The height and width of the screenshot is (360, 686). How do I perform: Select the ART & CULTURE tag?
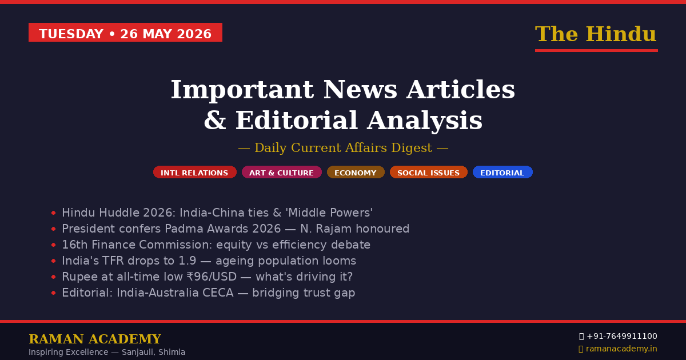click(x=281, y=172)
